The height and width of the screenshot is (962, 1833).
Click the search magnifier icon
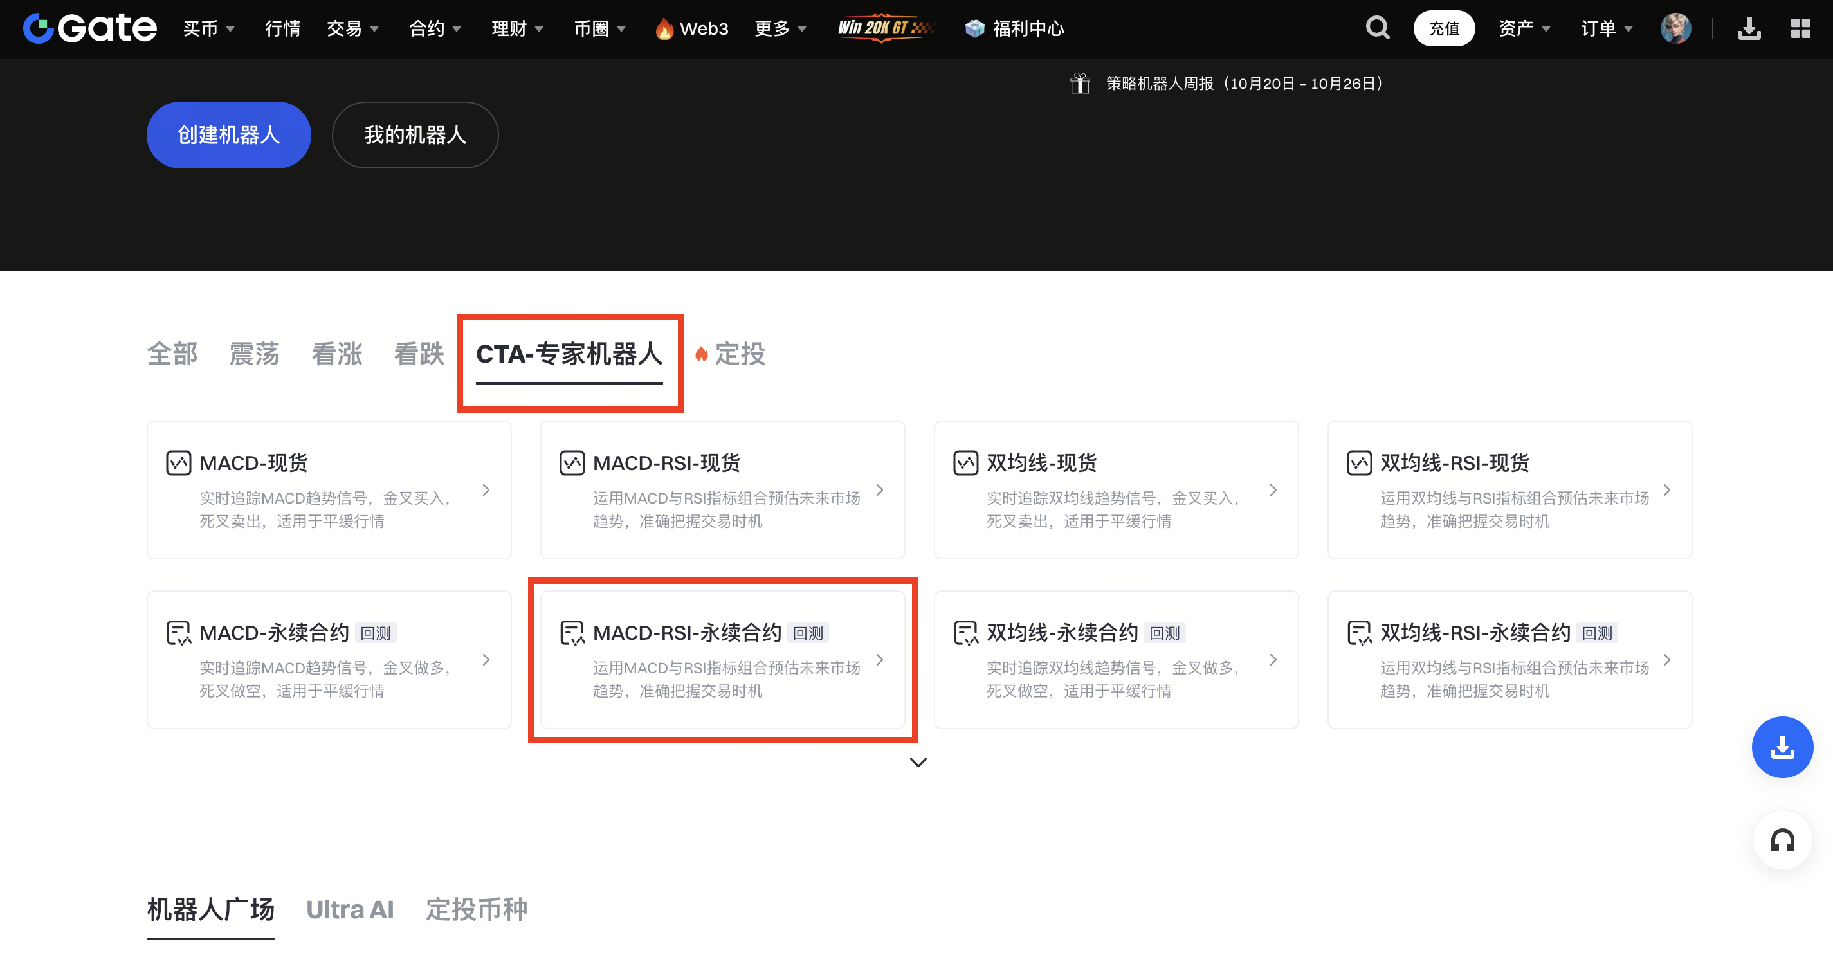[x=1377, y=28]
